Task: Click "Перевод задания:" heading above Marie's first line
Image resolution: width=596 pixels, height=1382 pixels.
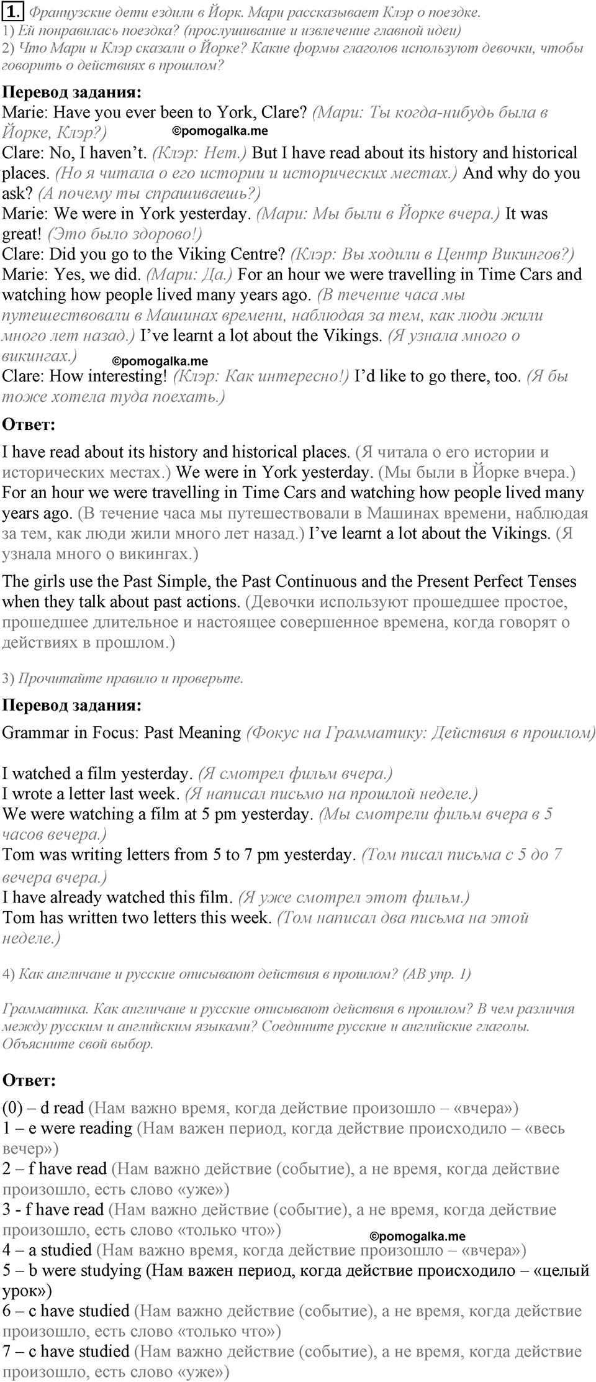Action: coord(72,92)
